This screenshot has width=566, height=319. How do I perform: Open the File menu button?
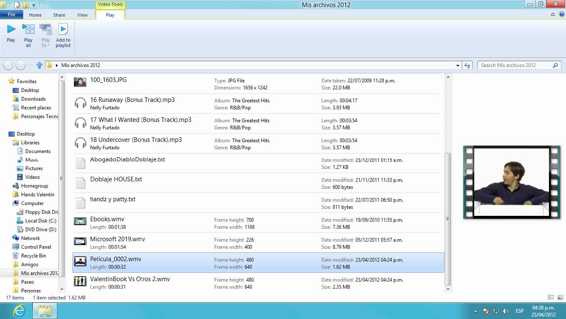point(12,15)
